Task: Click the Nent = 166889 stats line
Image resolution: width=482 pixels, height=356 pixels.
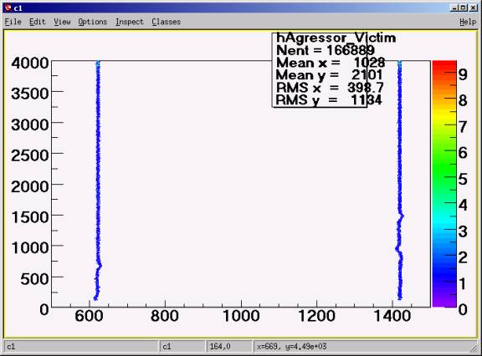Action: pyautogui.click(x=326, y=50)
